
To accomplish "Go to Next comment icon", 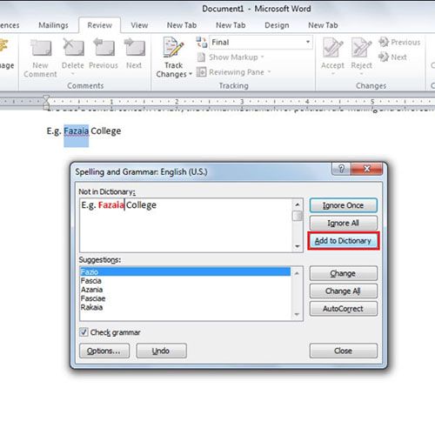I will point(135,47).
